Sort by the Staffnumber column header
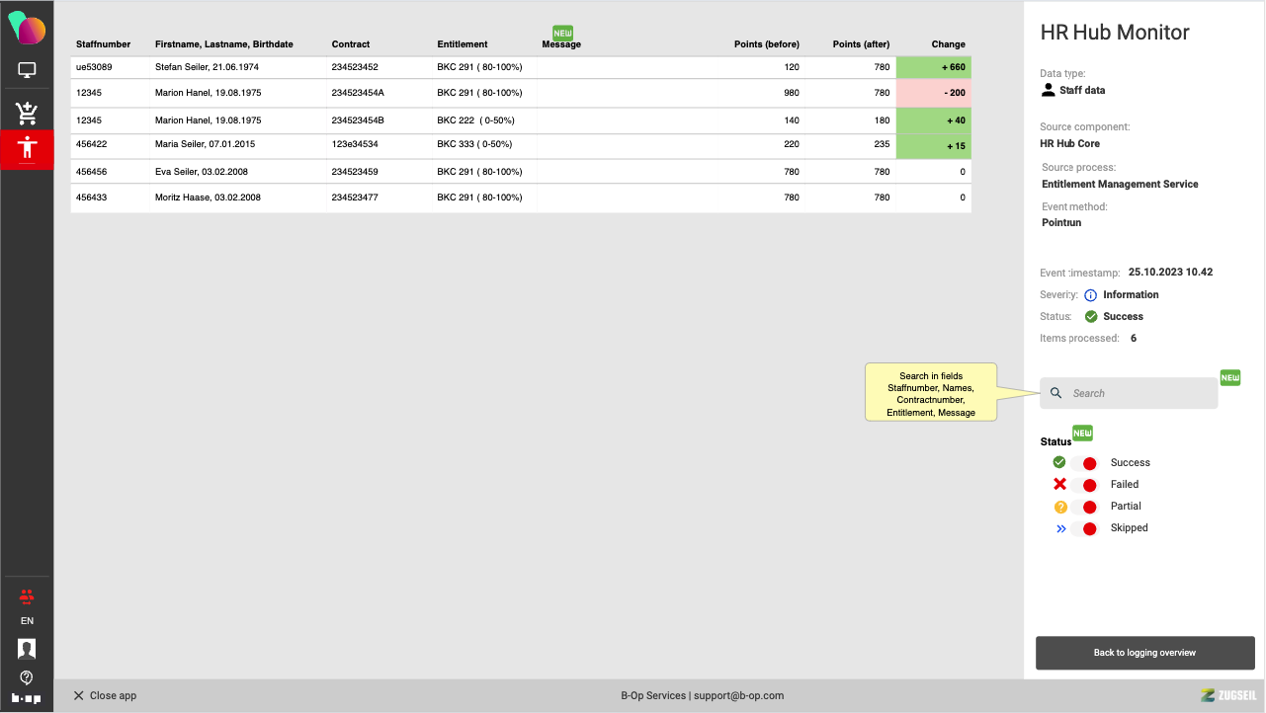The height and width of the screenshot is (713, 1266). click(103, 44)
